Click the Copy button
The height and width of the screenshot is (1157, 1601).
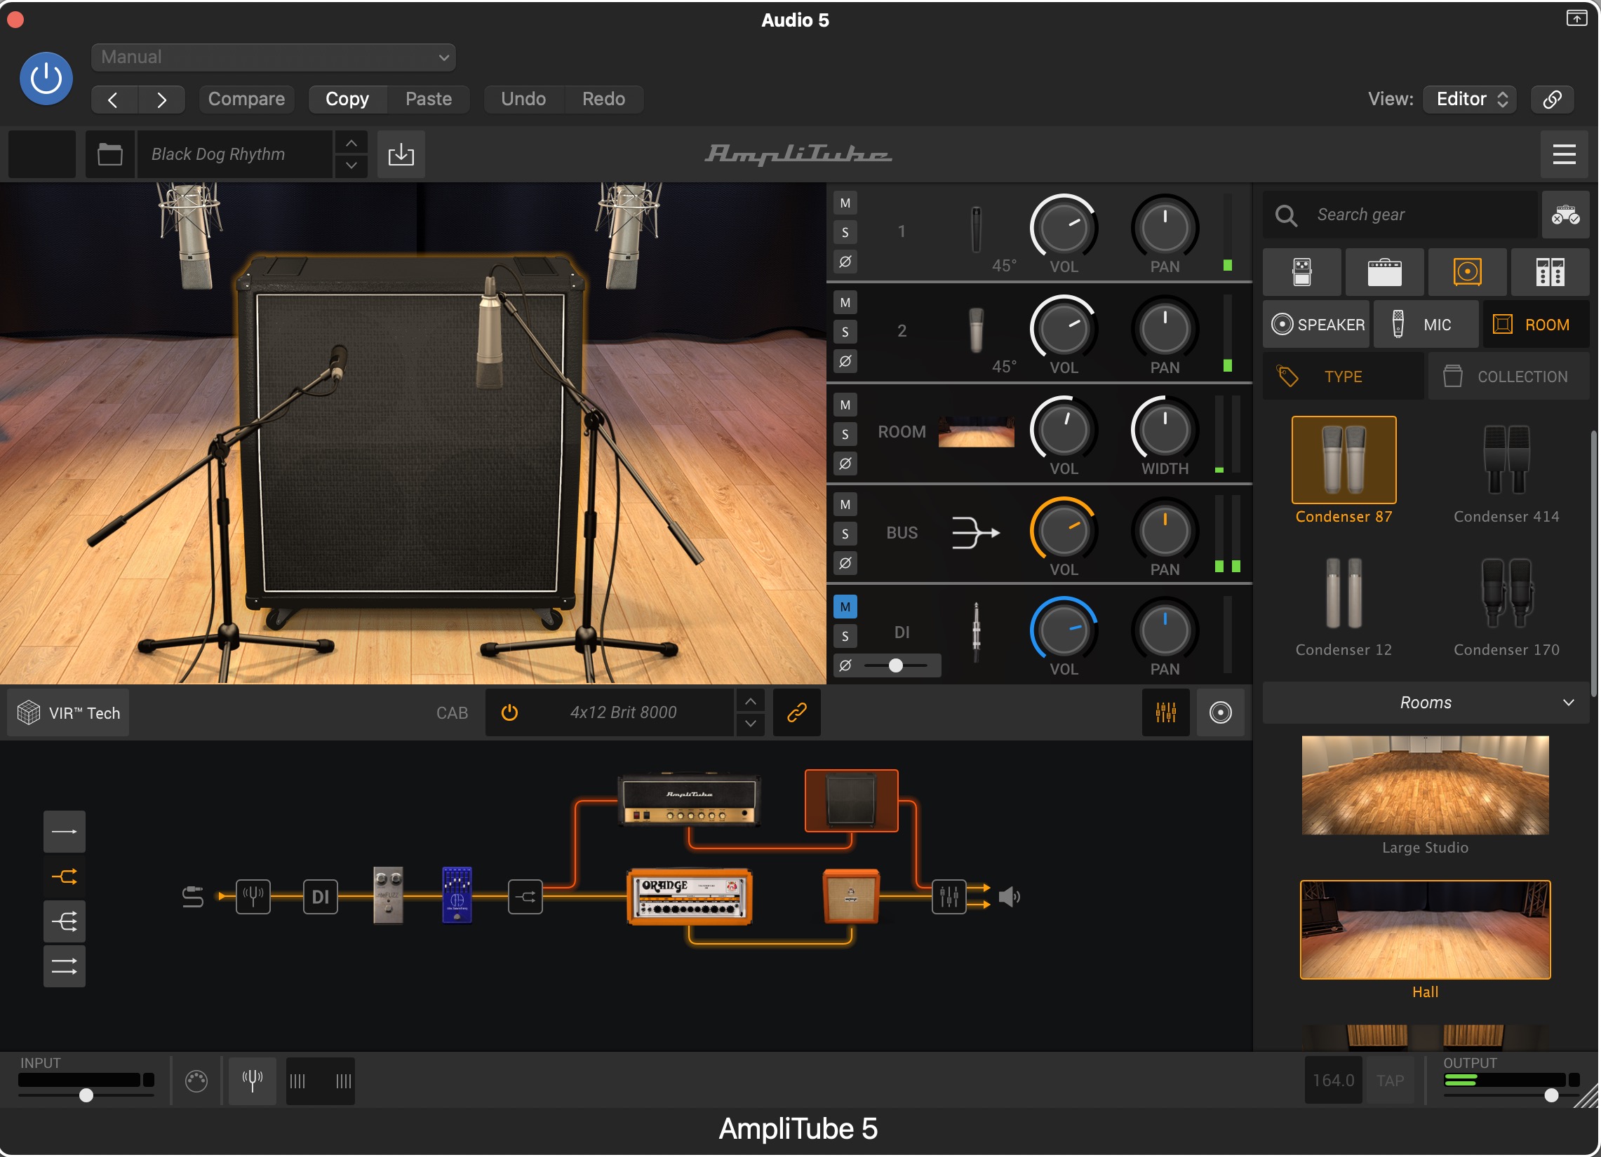pyautogui.click(x=347, y=100)
